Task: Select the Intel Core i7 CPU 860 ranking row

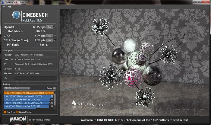Action: click(29, 100)
